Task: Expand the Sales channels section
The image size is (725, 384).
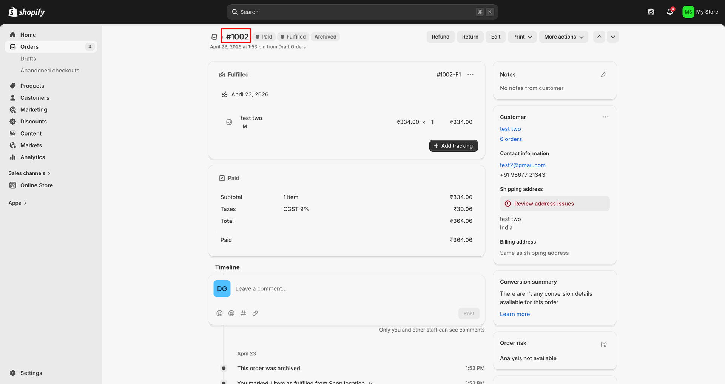Action: click(x=29, y=173)
